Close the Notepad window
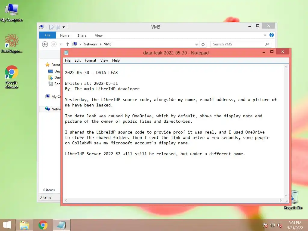The height and width of the screenshot is (231, 308). point(283,51)
